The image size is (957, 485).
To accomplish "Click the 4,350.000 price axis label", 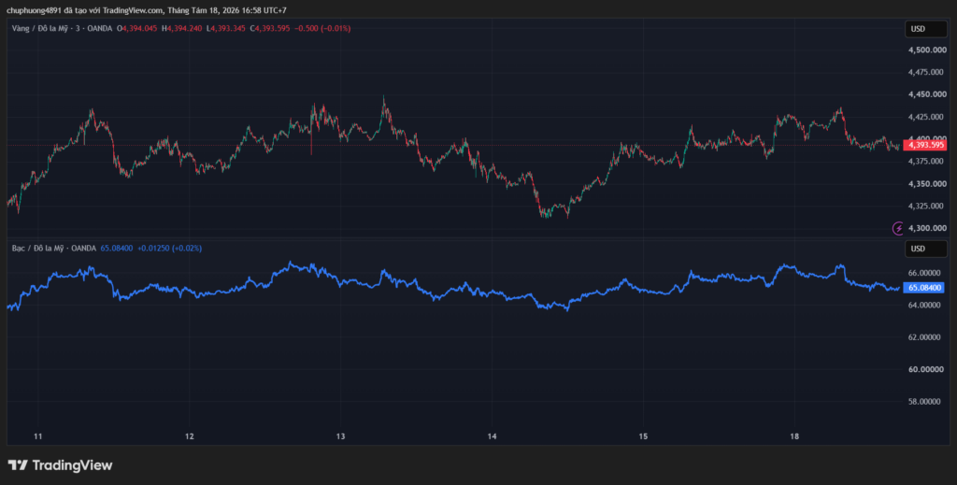I will (927, 184).
